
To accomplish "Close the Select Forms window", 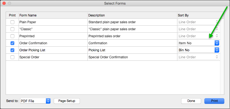I will tap(4, 3).
